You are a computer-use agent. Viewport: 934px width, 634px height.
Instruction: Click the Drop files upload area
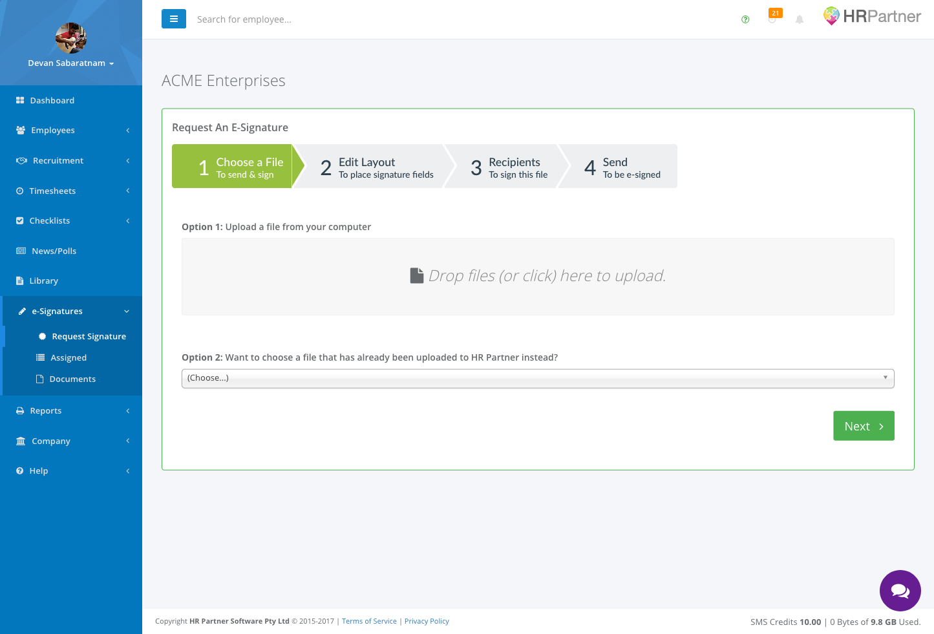(538, 277)
